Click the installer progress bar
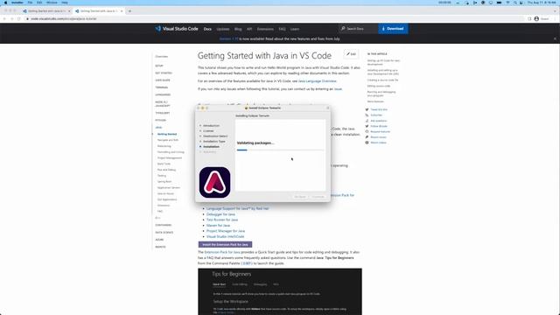 point(280,150)
